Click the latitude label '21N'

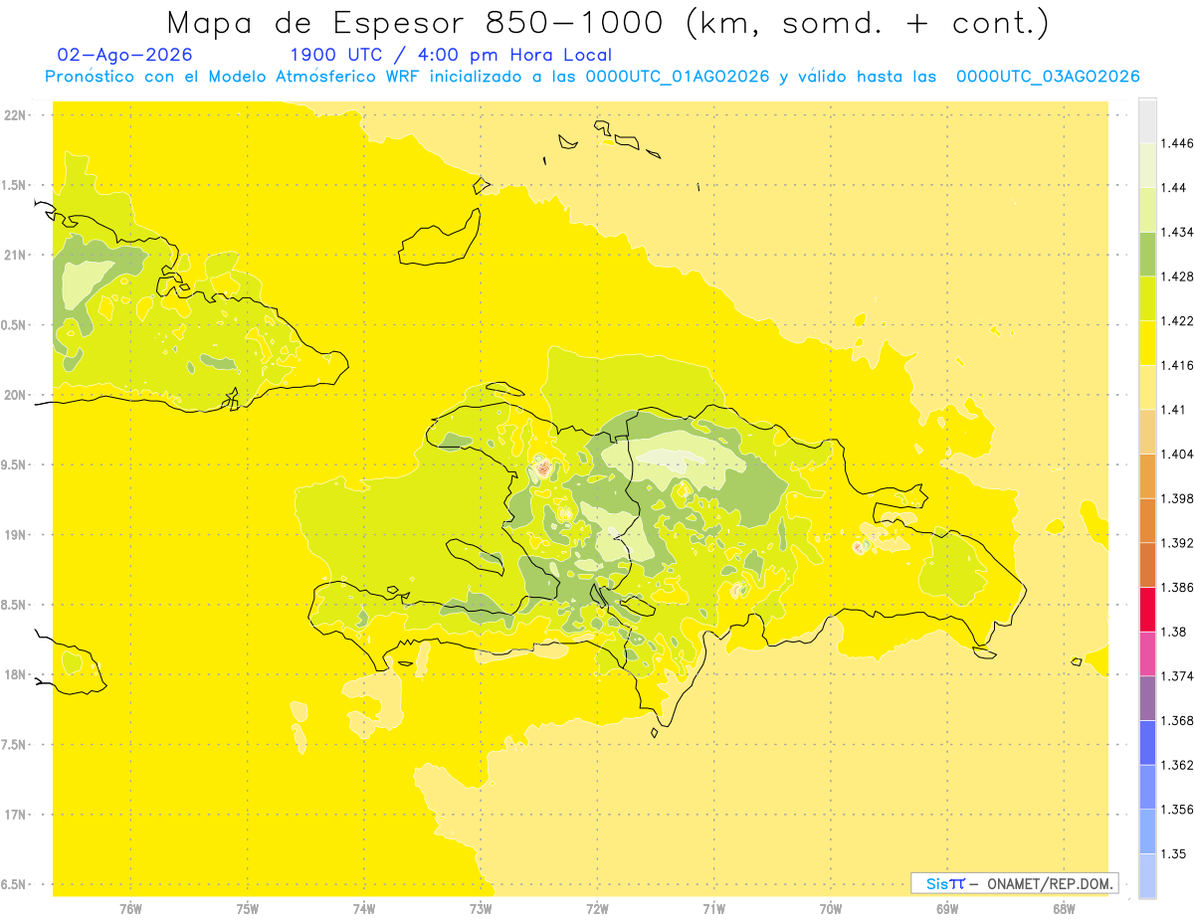pyautogui.click(x=16, y=255)
